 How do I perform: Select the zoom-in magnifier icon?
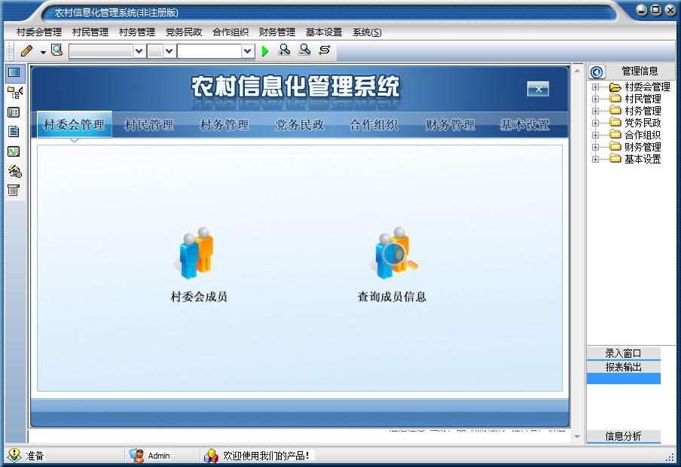(284, 50)
